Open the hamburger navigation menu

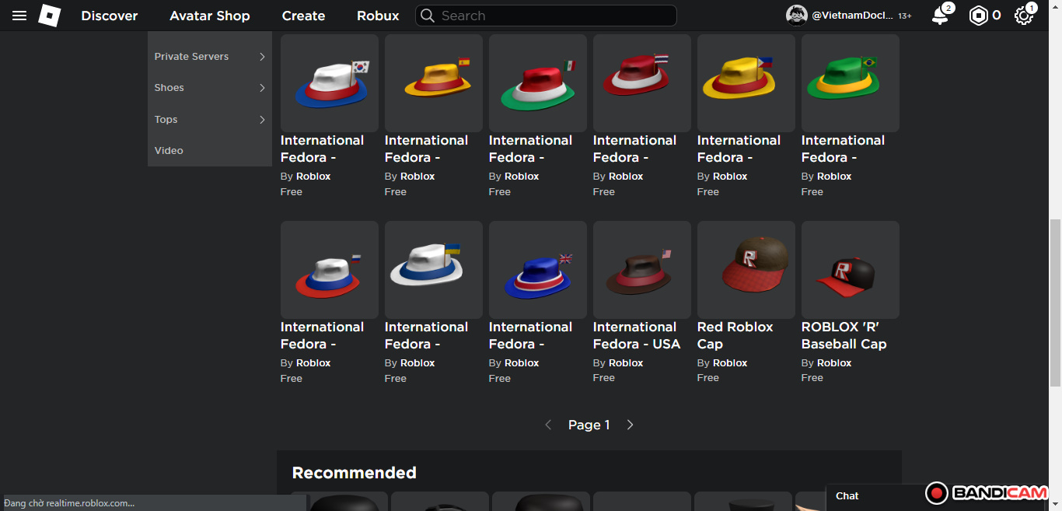point(19,16)
